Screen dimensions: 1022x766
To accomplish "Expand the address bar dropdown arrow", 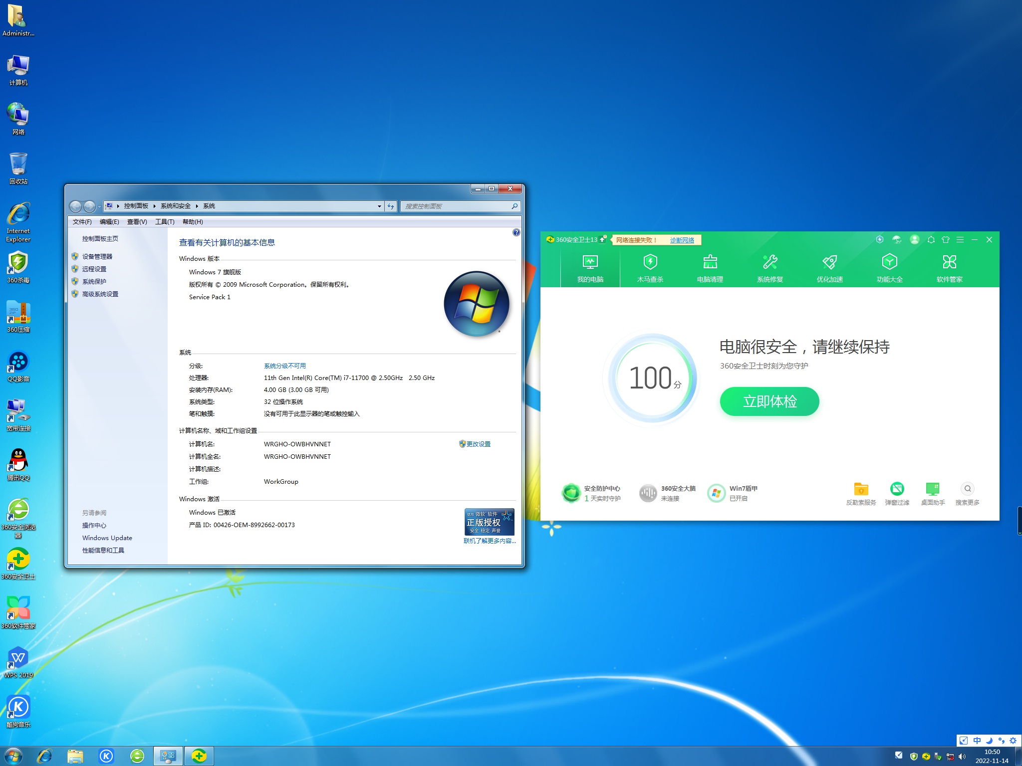I will tap(379, 206).
